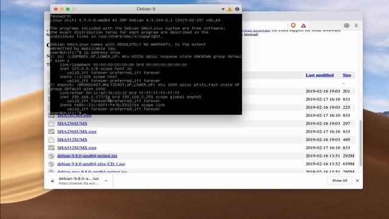Image resolution: width=389 pixels, height=219 pixels.
Task: Click the signature icon beside SHA512SUMS.sign
Action: point(51,148)
